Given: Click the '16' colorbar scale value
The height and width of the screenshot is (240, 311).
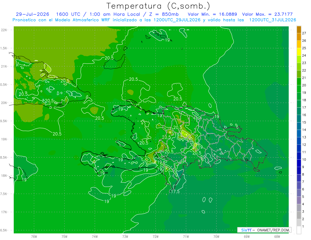Looking at the screenshot, I should point(304,115).
